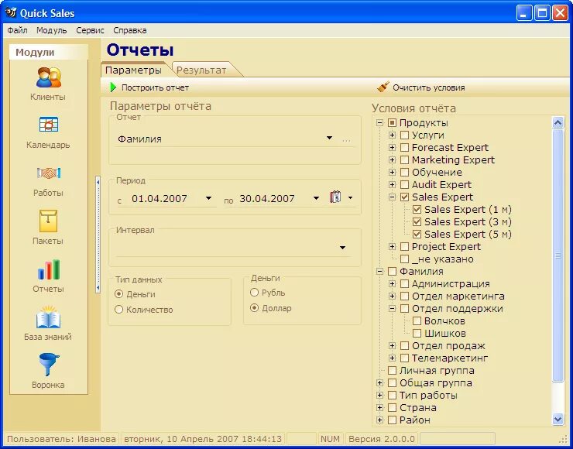Open the start date 01.04.2007 dropdown
573x449 pixels.
(x=208, y=198)
